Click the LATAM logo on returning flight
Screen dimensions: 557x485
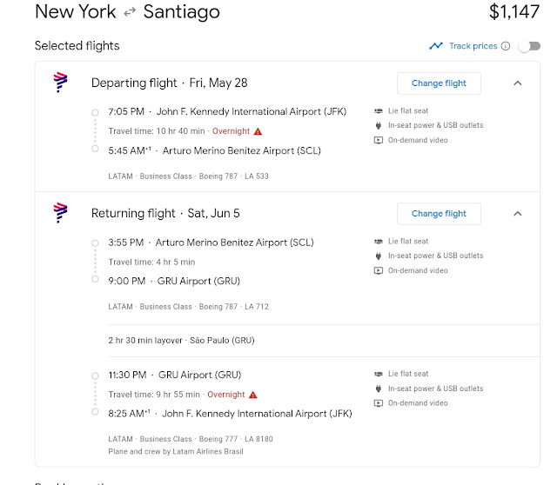(60, 213)
